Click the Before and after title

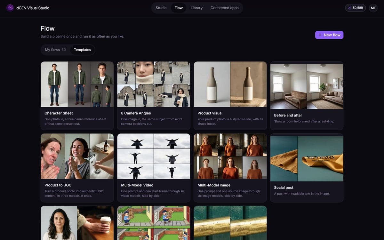tap(288, 115)
